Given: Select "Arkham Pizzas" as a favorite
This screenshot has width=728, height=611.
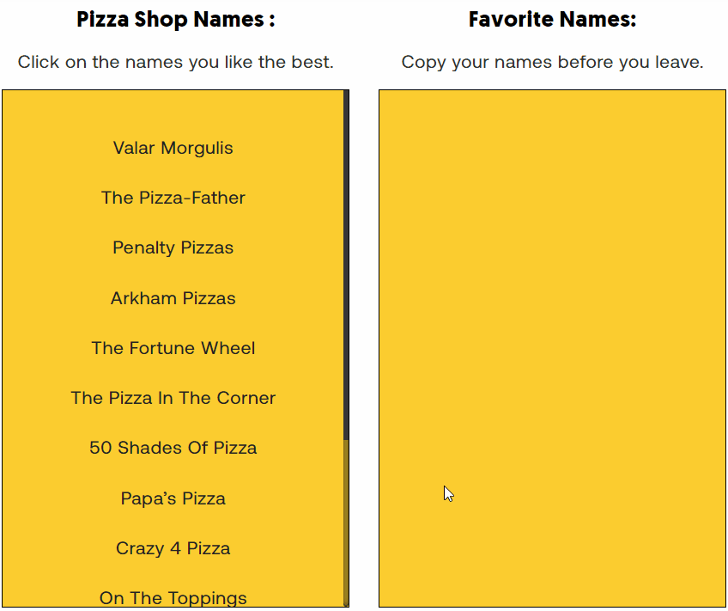Looking at the screenshot, I should pyautogui.click(x=173, y=297).
